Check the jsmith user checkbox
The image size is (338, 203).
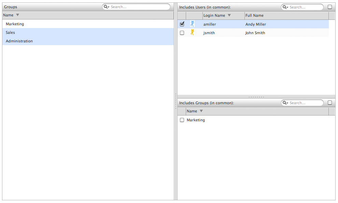182,33
